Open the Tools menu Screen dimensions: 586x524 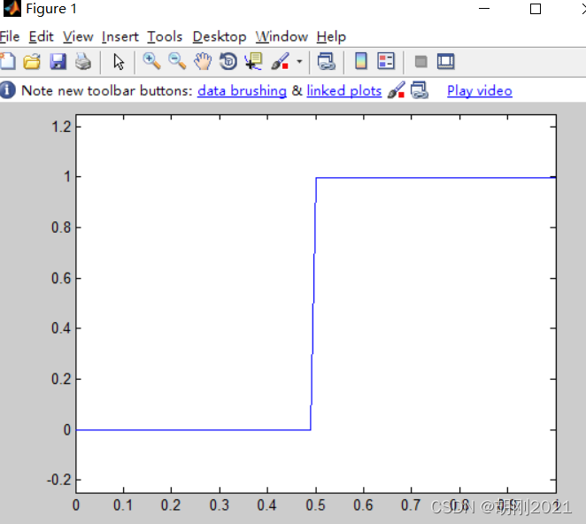click(x=165, y=36)
